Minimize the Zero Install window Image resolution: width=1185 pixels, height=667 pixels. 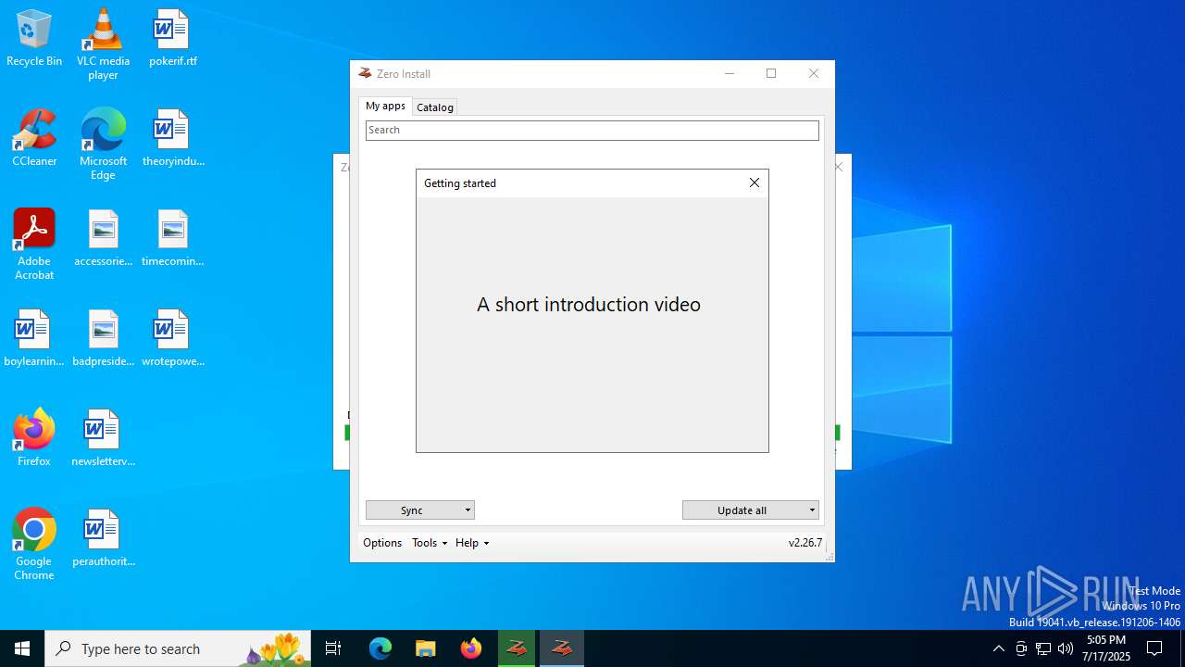pos(730,74)
